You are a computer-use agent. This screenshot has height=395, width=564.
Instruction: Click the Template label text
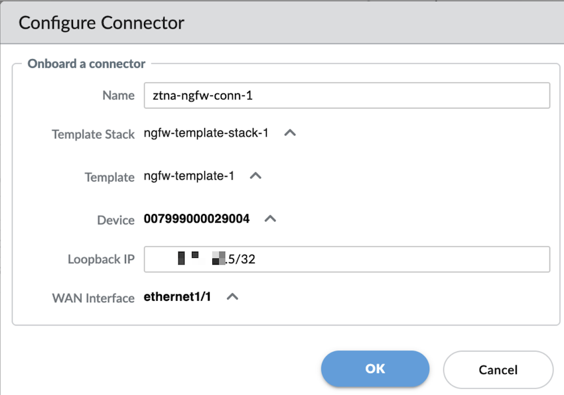(x=109, y=178)
